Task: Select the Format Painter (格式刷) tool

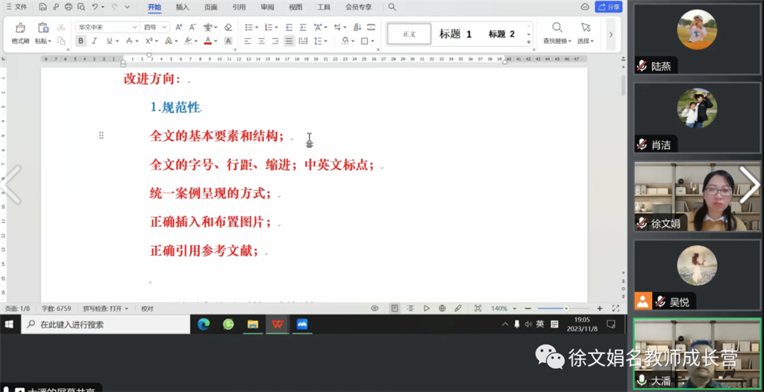Action: click(20, 34)
